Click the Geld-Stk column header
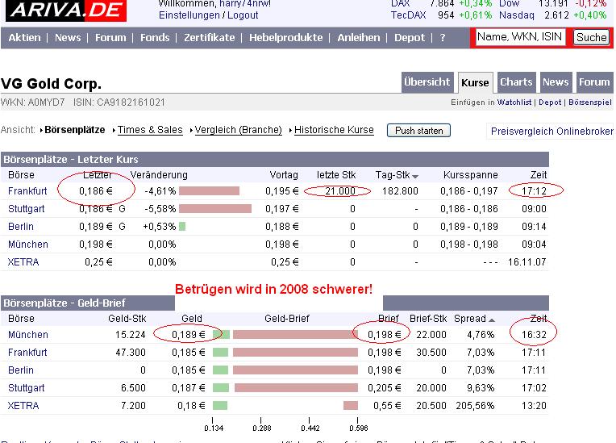The height and width of the screenshot is (443, 616). (127, 319)
